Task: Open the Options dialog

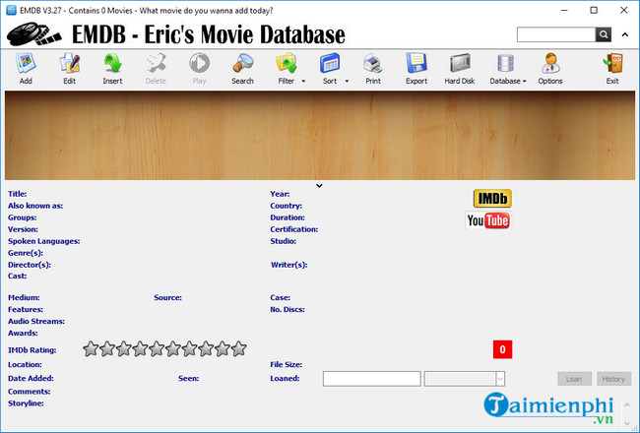Action: click(550, 68)
